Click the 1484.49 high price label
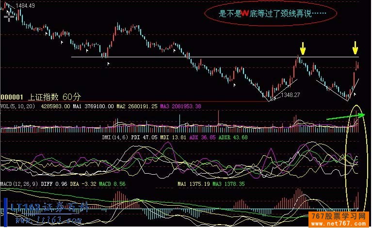Viewport: 372px width, 228px height. [x=25, y=6]
